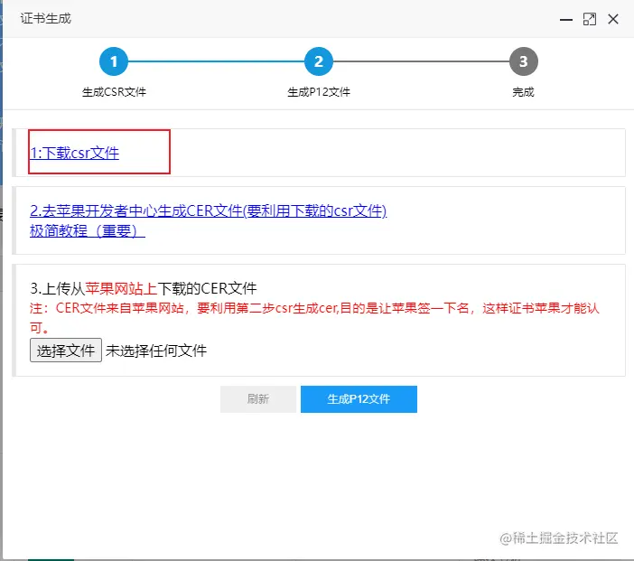
Task: Click the blue '生成P12文件' button
Action: (359, 399)
